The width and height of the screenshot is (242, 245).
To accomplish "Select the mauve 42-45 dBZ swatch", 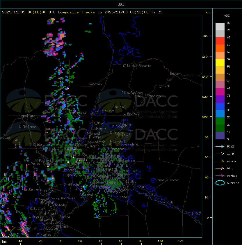I will click(220, 85).
